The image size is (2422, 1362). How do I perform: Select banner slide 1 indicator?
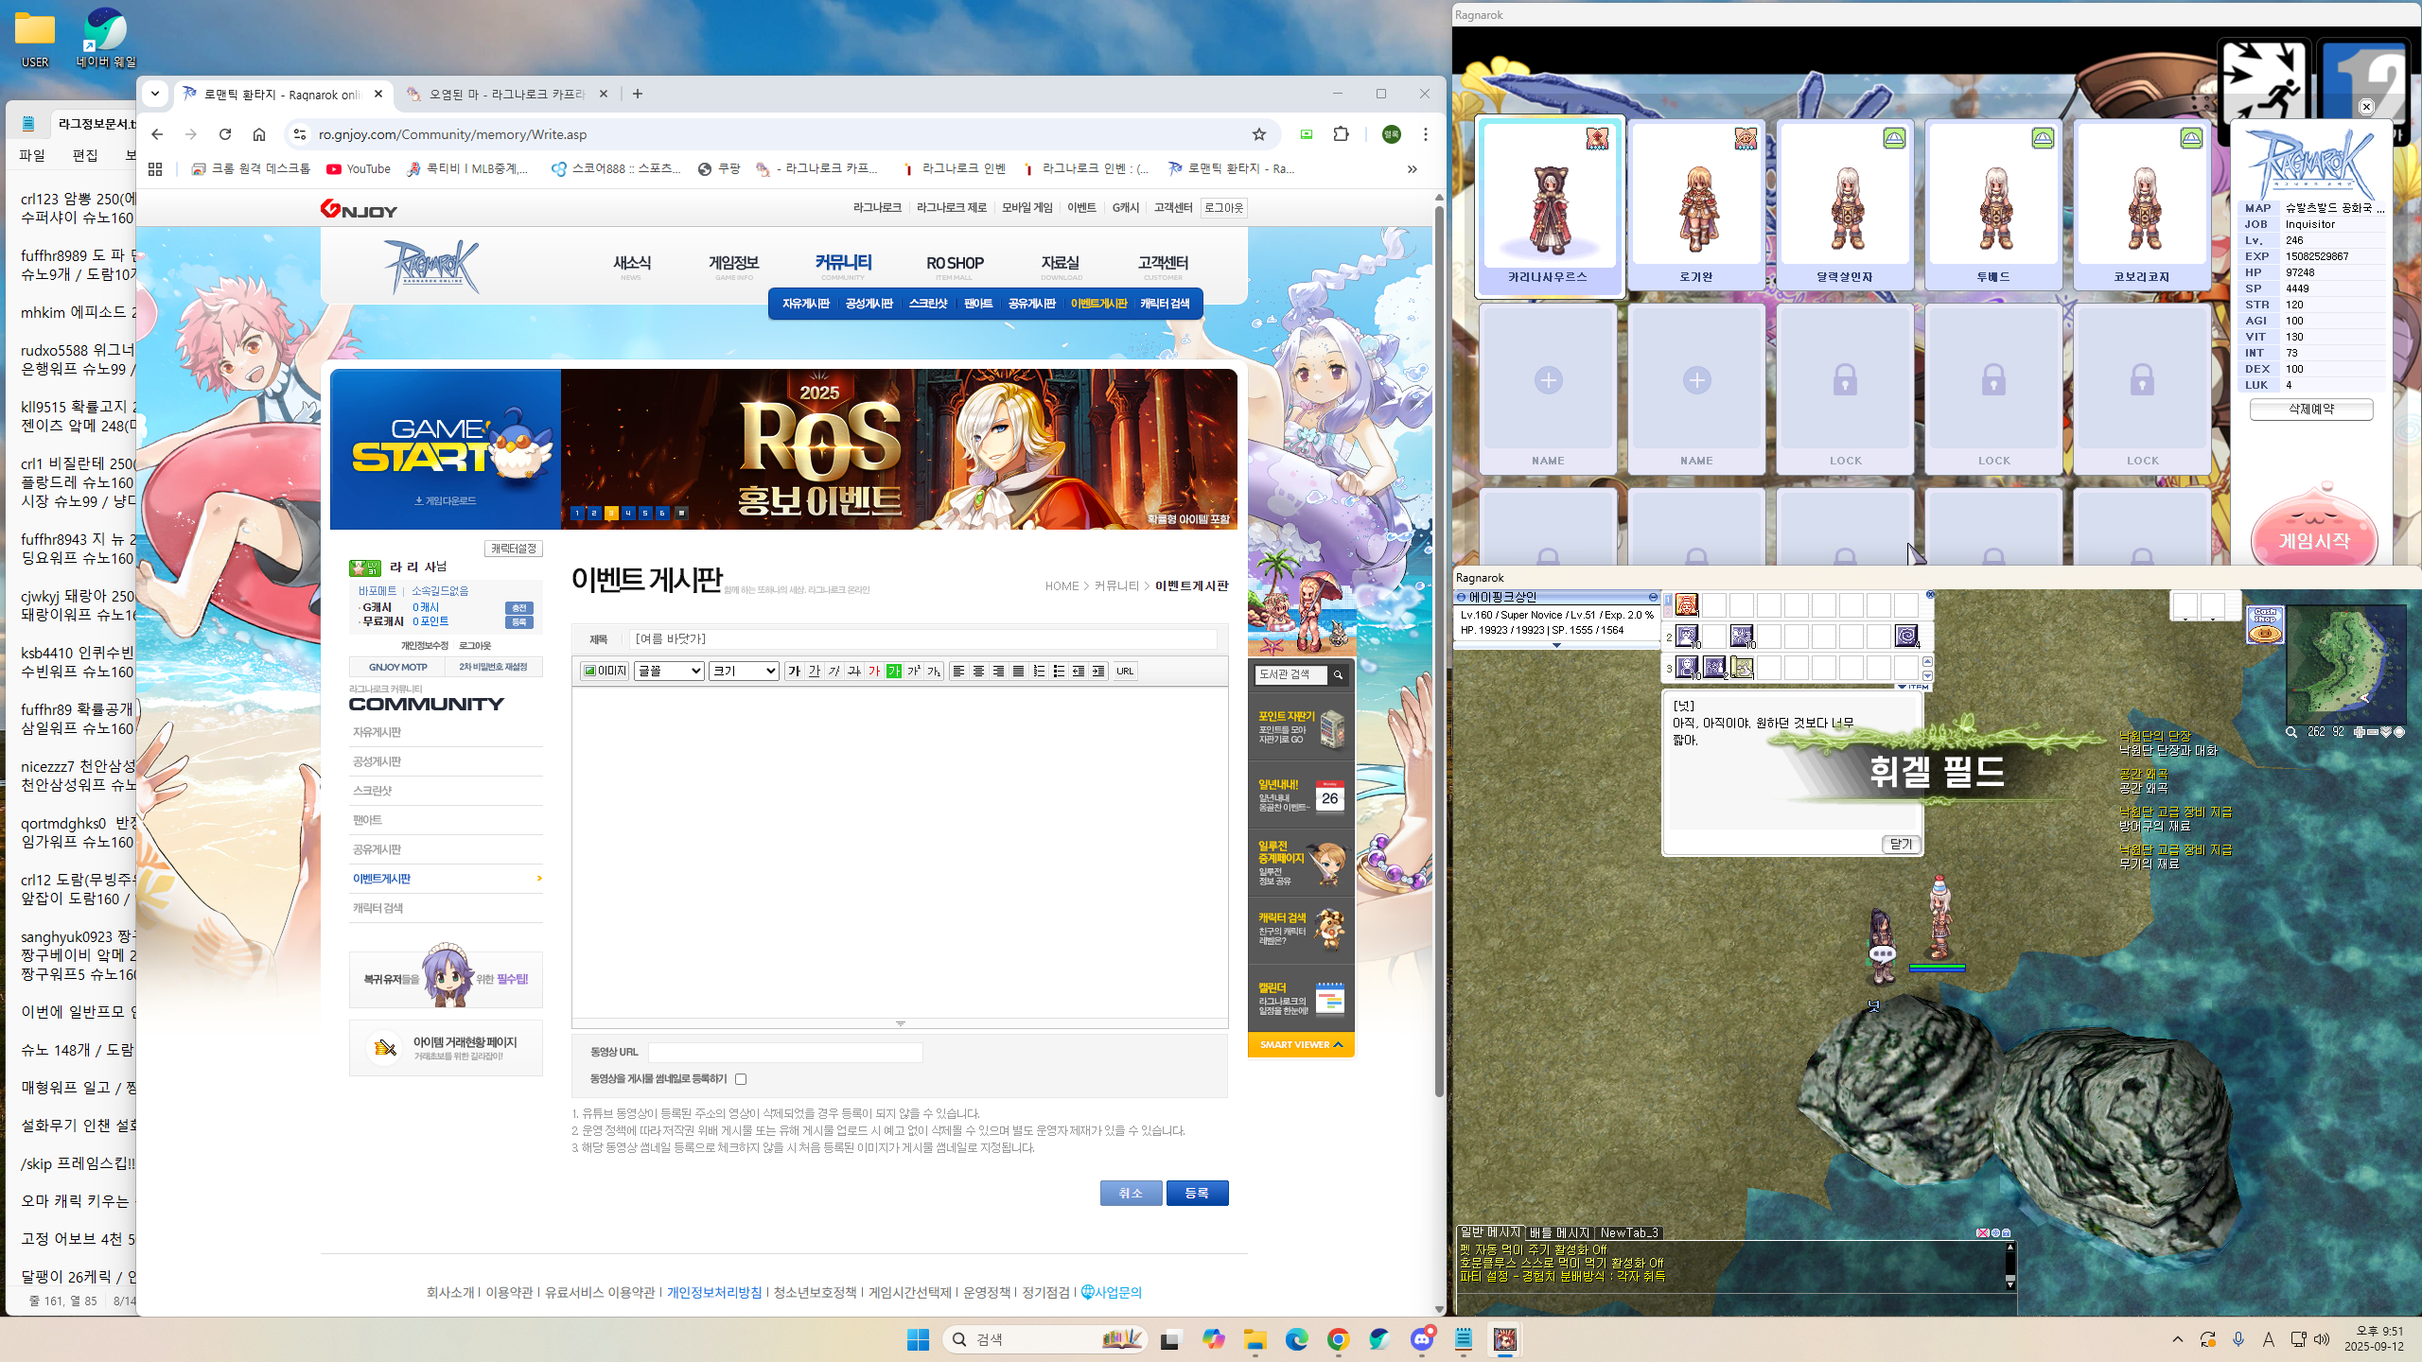tap(577, 513)
